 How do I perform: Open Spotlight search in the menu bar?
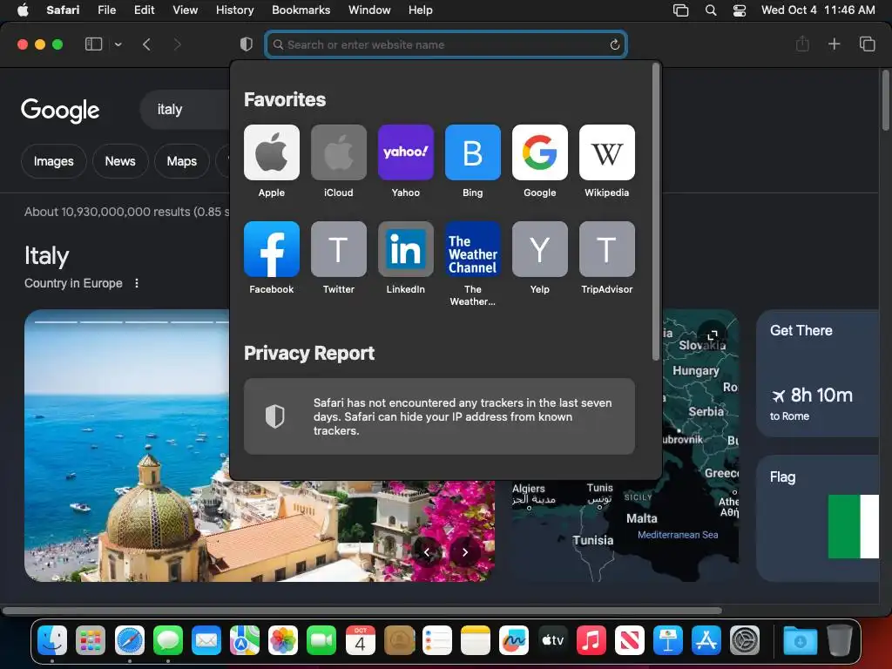click(x=711, y=10)
